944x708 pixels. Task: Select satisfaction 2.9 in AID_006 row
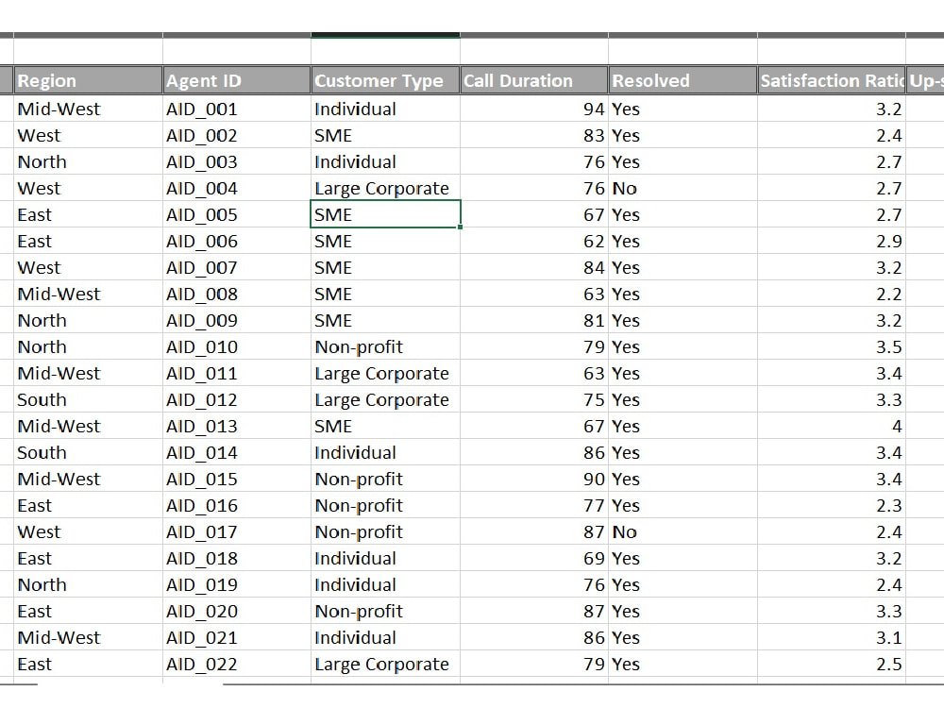click(x=832, y=242)
